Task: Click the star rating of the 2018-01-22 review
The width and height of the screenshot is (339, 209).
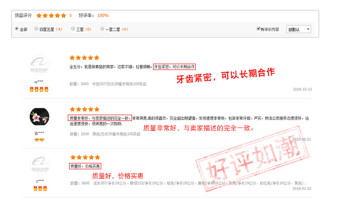Action: coord(85,157)
